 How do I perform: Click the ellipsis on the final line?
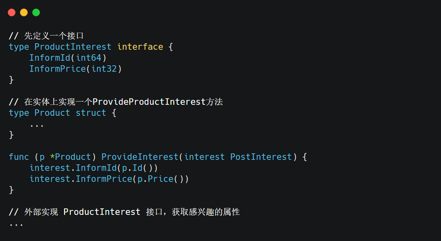click(x=16, y=223)
